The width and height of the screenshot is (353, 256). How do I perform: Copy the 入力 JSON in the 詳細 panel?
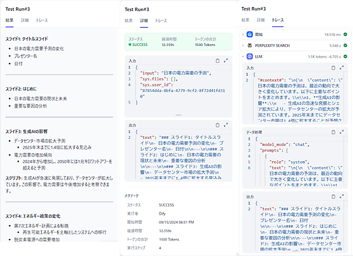pos(218,61)
